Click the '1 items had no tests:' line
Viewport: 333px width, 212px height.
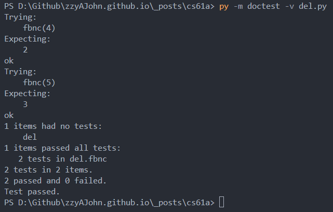click(53, 126)
